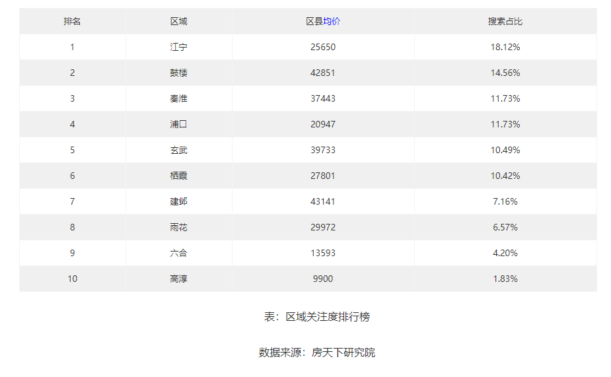Screen dimensions: 611x377
Task: Open the 均价 hyperlink in the header
Action: click(332, 21)
